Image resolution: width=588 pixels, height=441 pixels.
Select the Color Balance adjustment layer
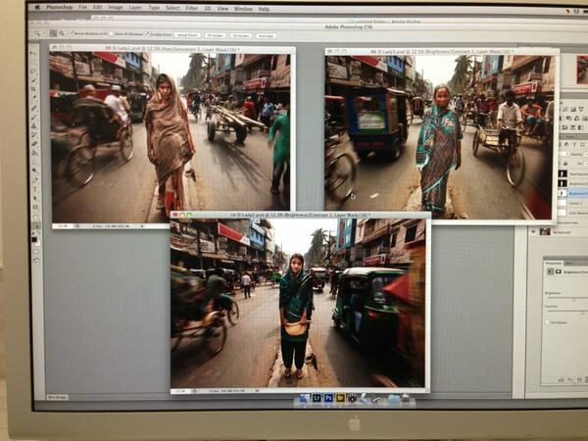point(573,213)
